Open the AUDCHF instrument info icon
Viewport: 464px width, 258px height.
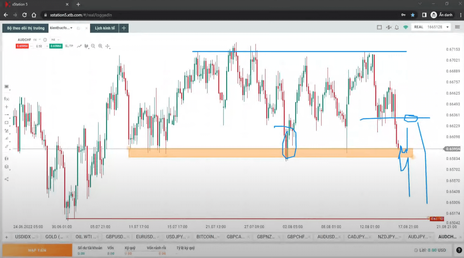[45, 40]
